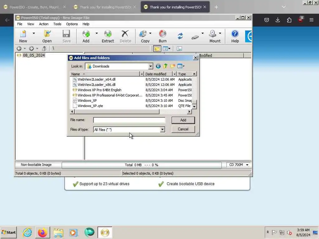Screen dimensions: 319x239
Task: Click the navigate forward arrow in PowerISO
Action: coord(31,49)
